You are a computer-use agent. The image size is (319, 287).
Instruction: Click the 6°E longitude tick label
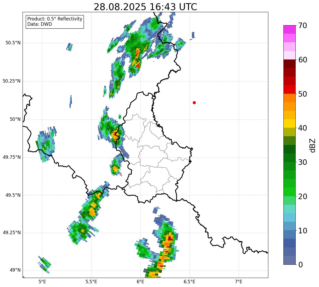(140, 281)
